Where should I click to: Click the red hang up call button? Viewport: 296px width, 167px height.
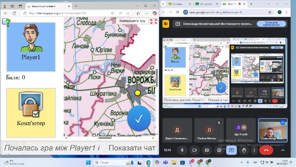(x=266, y=150)
